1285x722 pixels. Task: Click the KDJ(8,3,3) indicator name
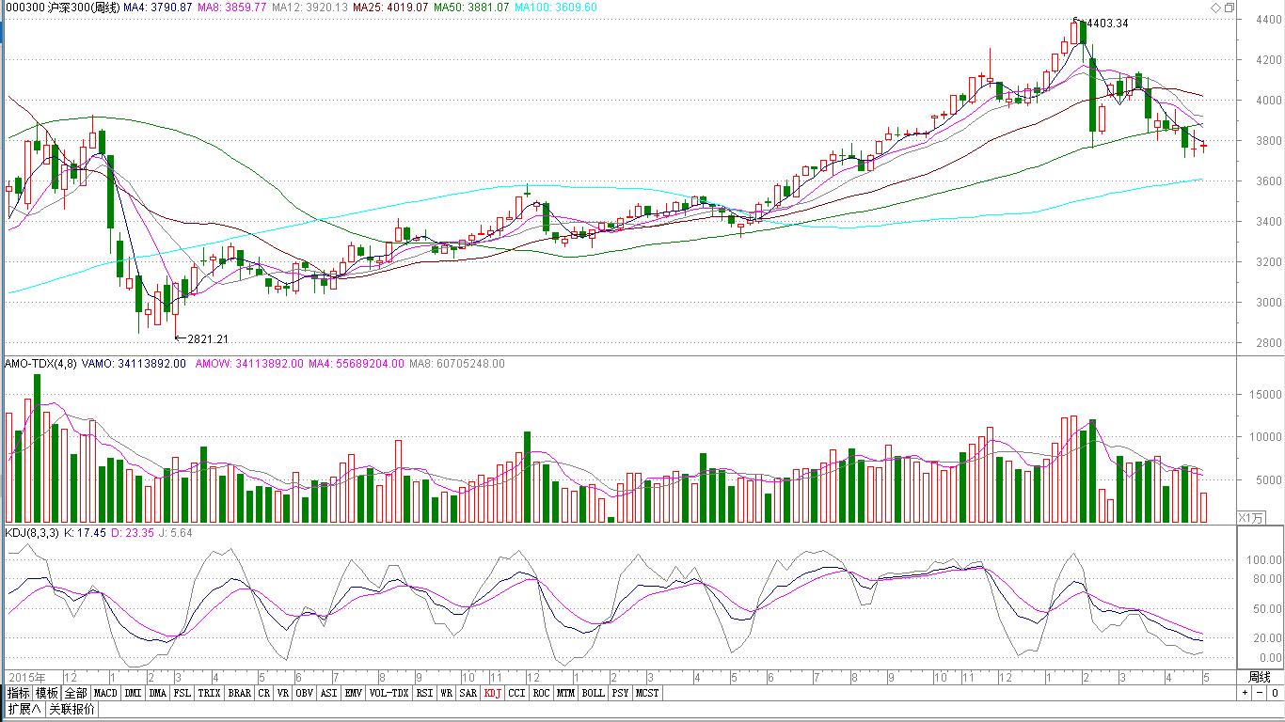(32, 533)
